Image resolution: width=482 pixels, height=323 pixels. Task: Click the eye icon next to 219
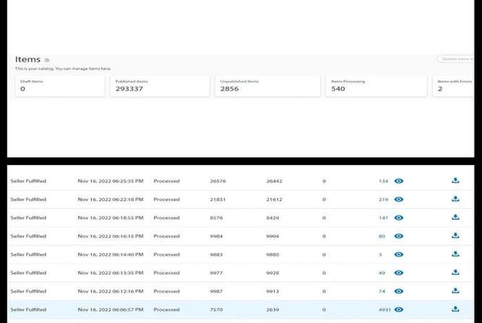tap(399, 199)
